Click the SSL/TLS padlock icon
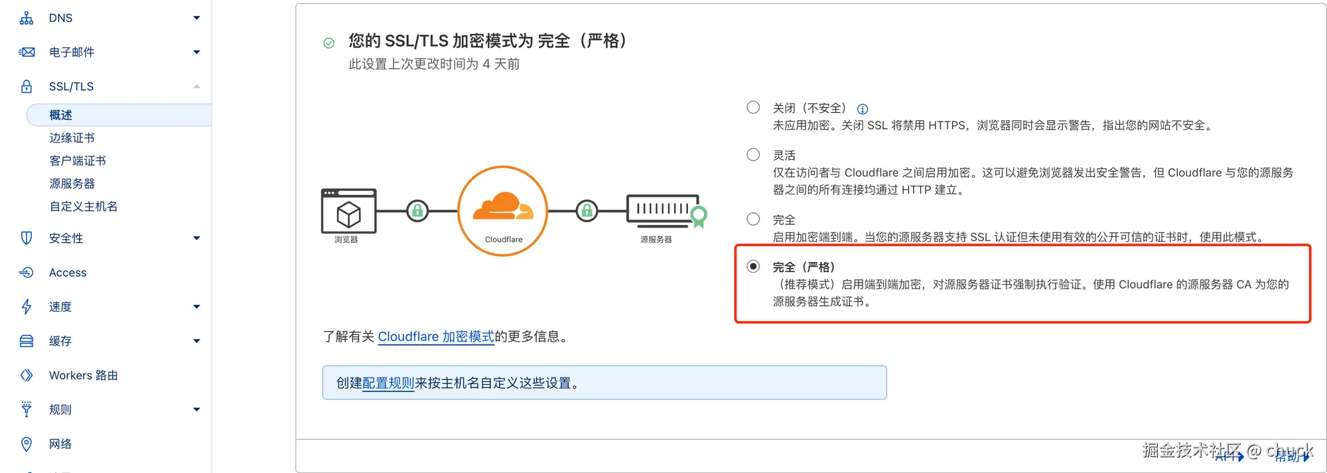 [x=27, y=86]
